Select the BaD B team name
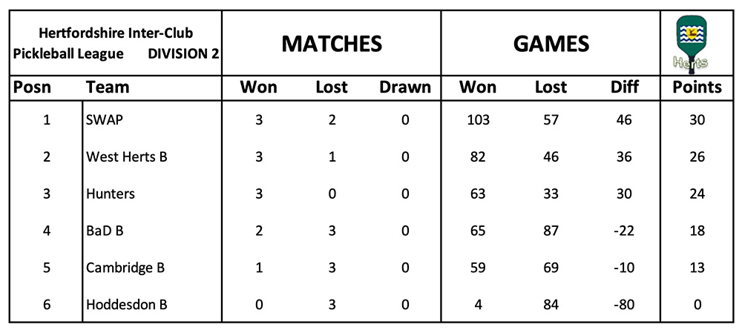742x330 pixels. click(x=105, y=231)
